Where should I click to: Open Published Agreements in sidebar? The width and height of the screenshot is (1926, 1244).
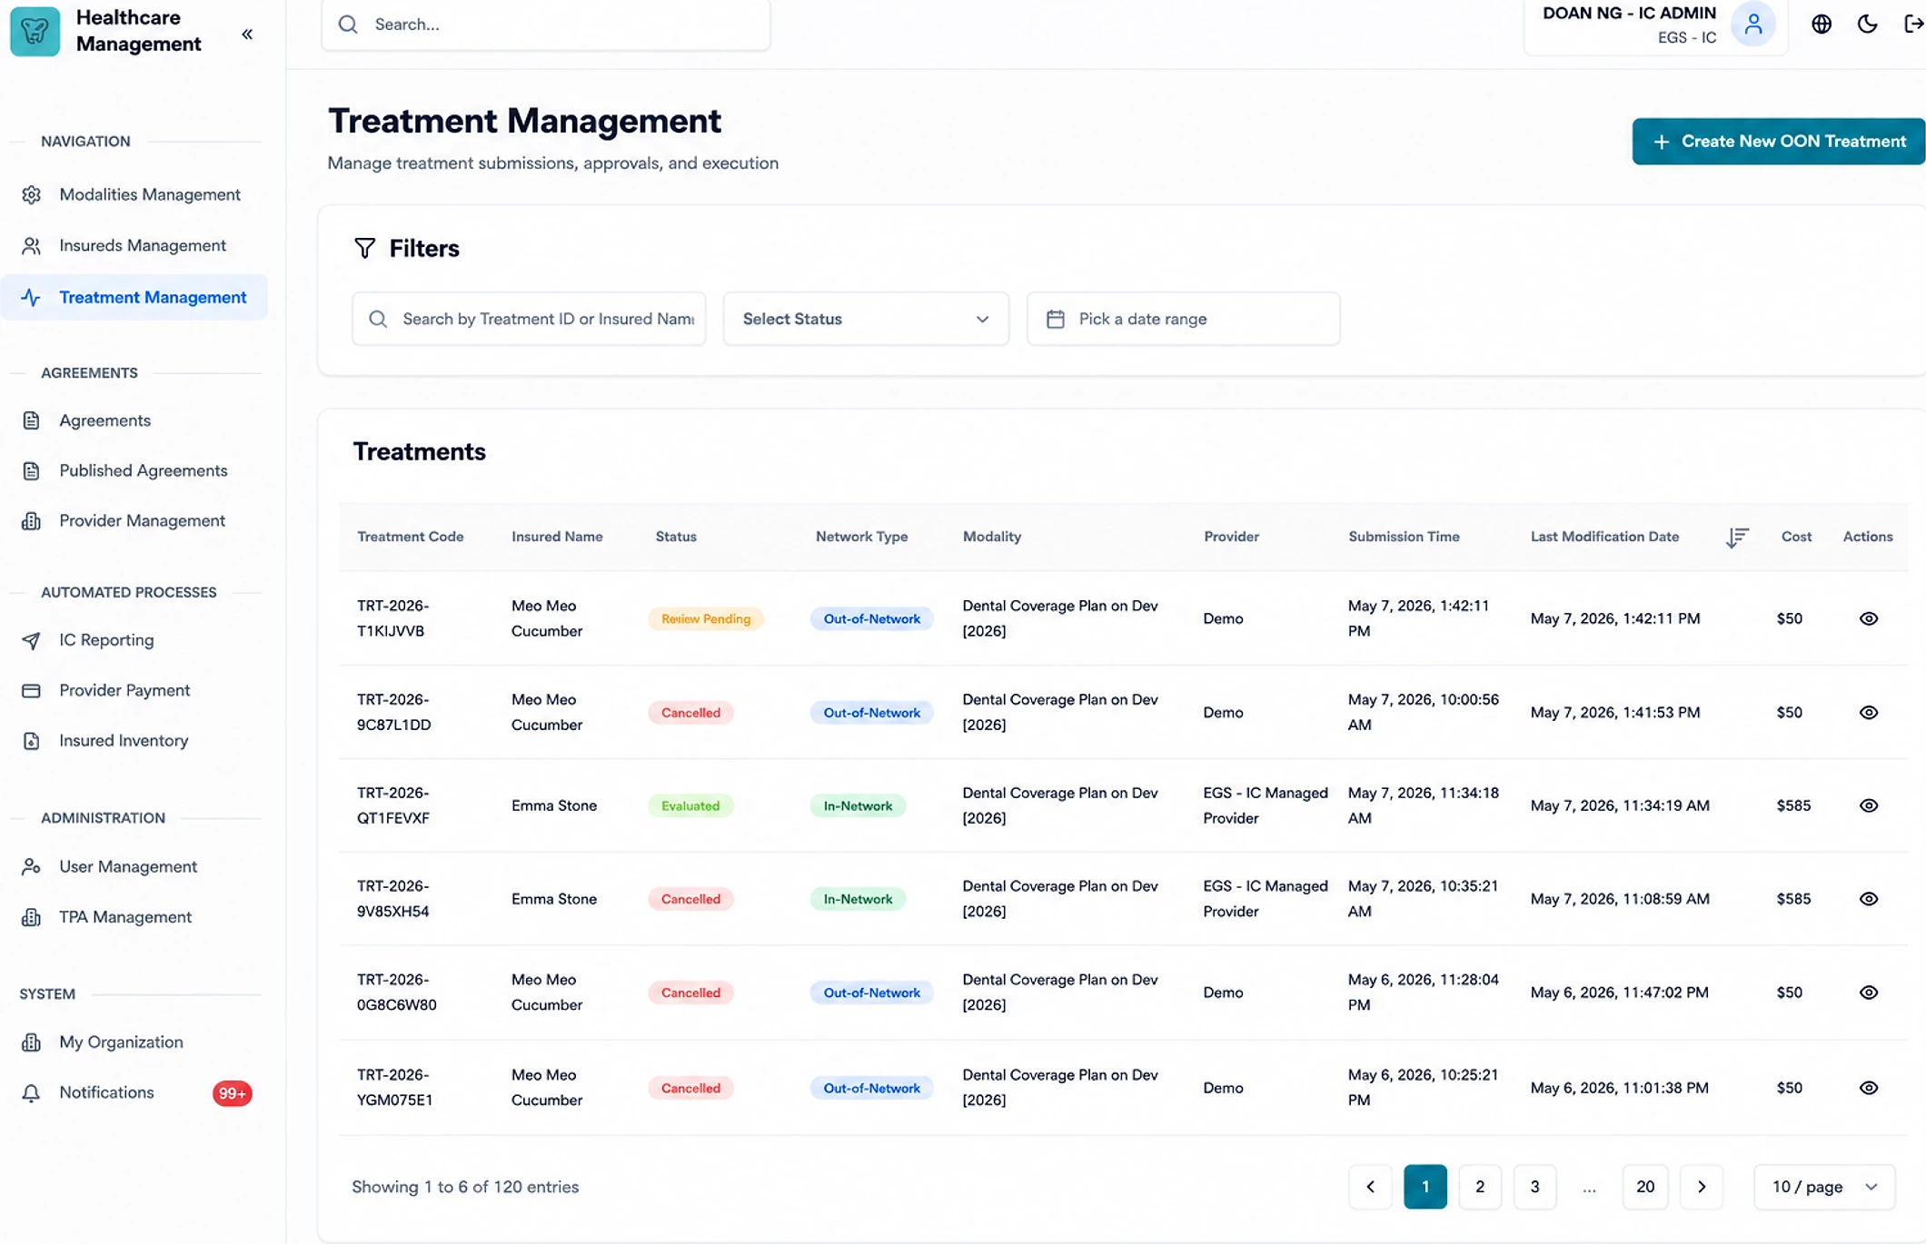click(134, 471)
